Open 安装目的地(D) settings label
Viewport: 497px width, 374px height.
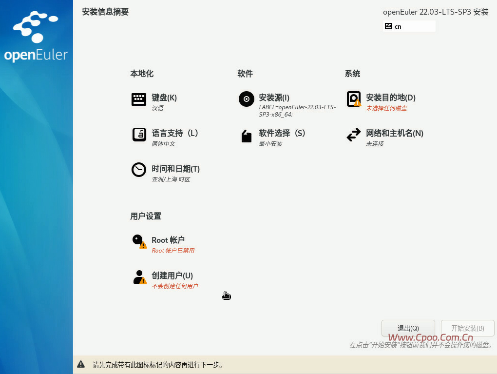tap(391, 98)
